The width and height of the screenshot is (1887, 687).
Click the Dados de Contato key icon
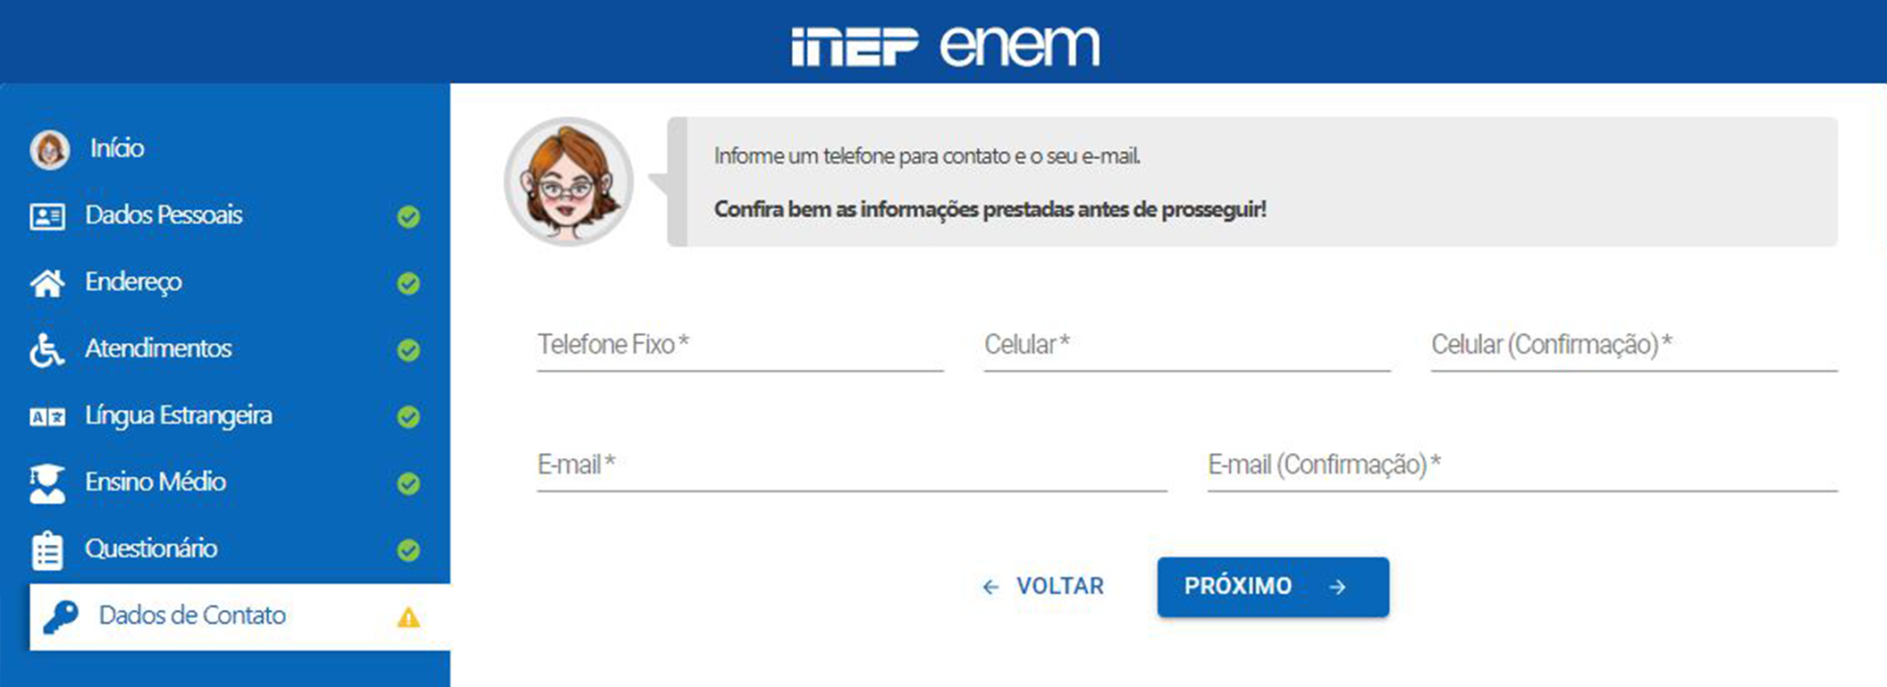click(x=61, y=616)
